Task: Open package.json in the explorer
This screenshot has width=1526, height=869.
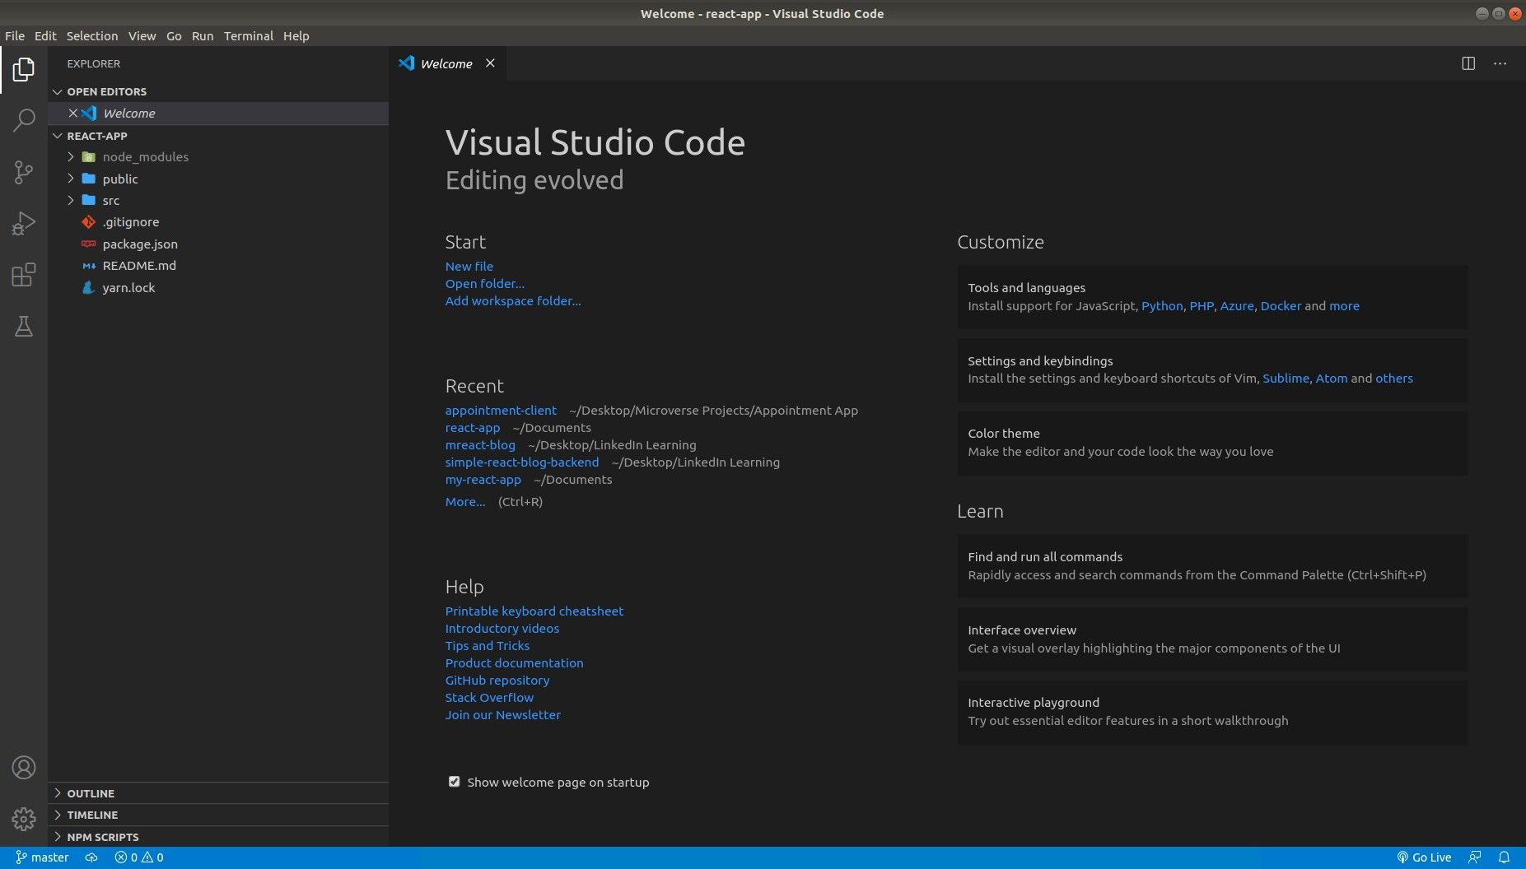Action: pos(139,244)
